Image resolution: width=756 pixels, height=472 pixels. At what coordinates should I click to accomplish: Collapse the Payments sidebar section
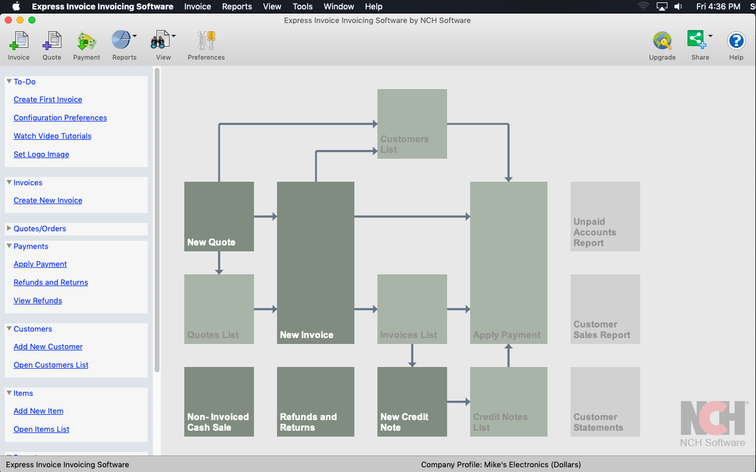[9, 246]
